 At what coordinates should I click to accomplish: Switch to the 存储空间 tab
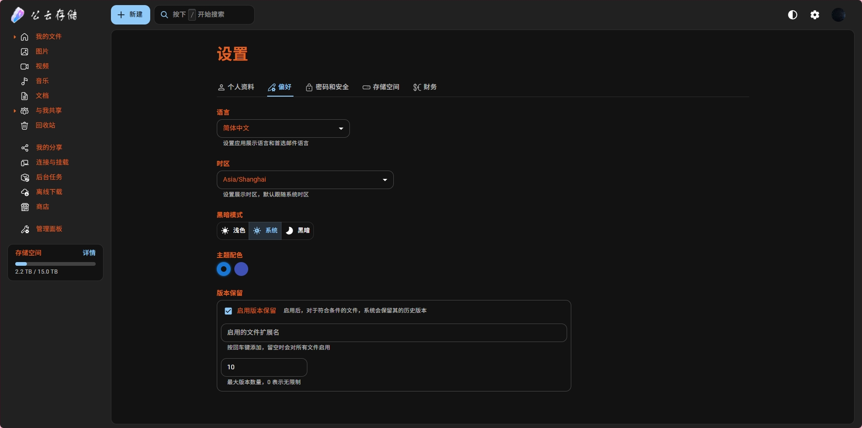pyautogui.click(x=381, y=87)
